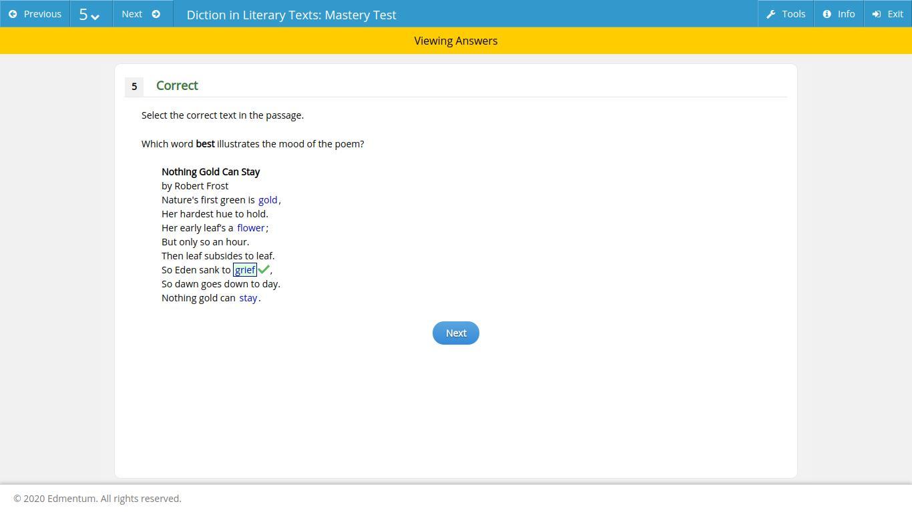Select the word "stay" in the poem
The width and height of the screenshot is (912, 512).
coord(248,298)
